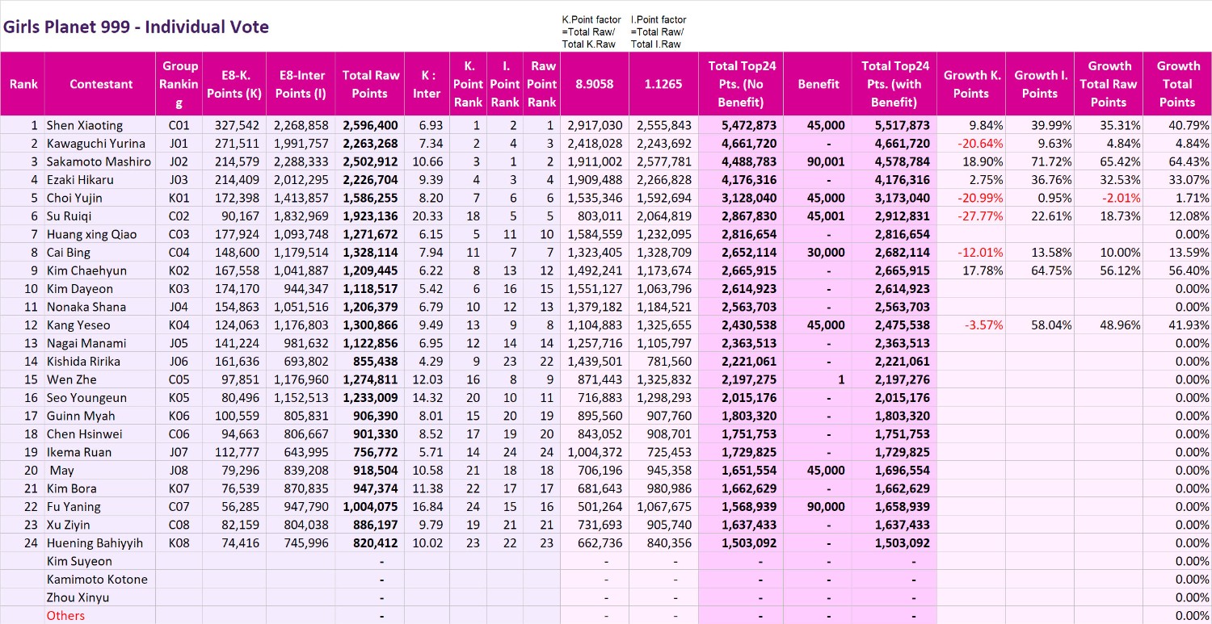Select the Zhou Xinyu cell
Viewport: 1212px width, 624px height.
[100, 597]
